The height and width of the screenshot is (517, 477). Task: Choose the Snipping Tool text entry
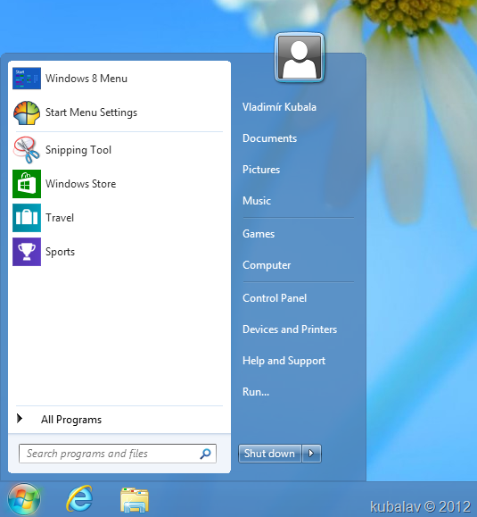(x=78, y=150)
